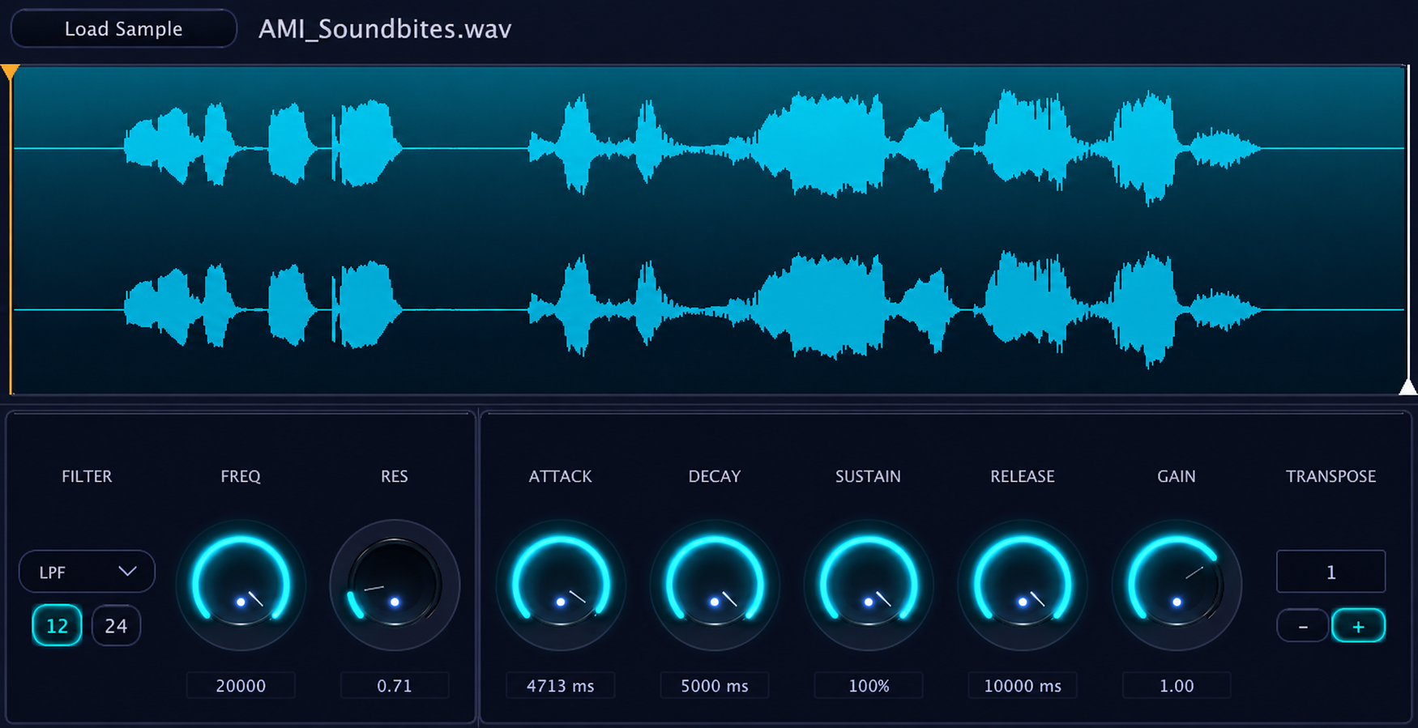This screenshot has width=1418, height=728.
Task: Click the TRANSPOSE label
Action: (x=1330, y=476)
